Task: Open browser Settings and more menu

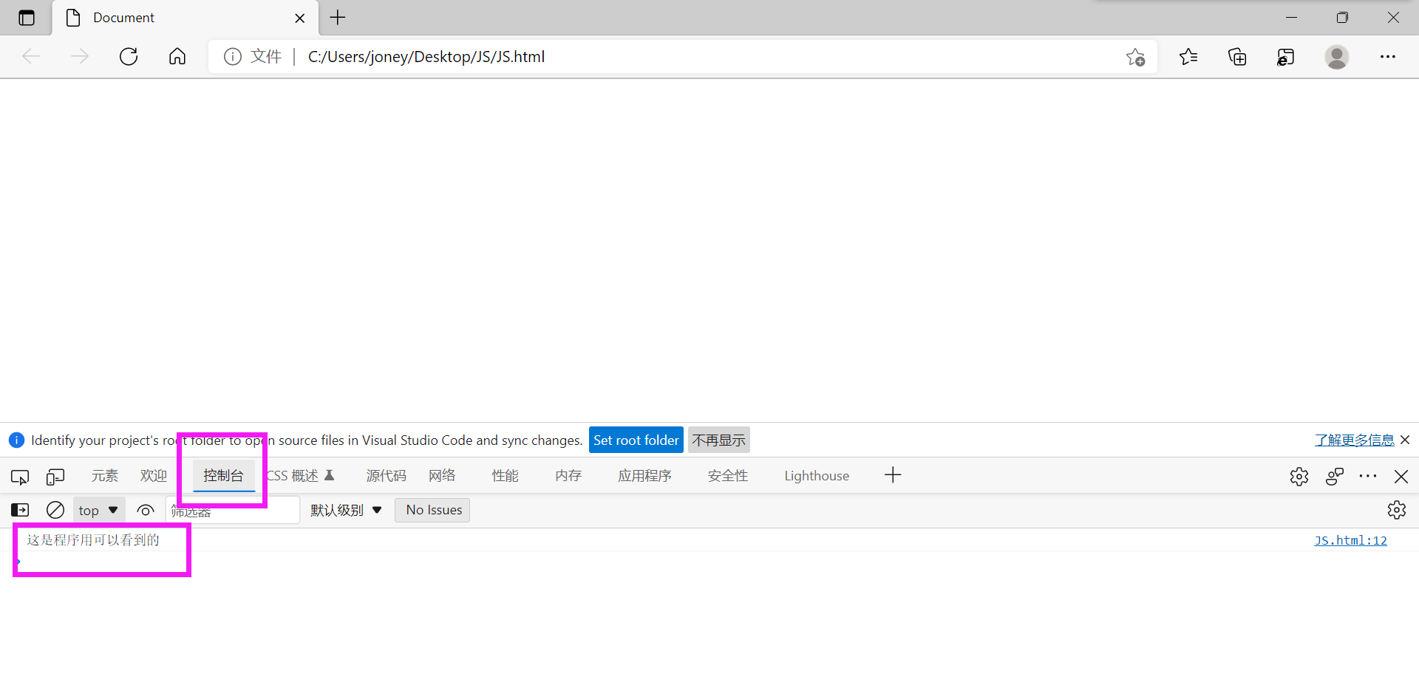Action: click(1388, 57)
